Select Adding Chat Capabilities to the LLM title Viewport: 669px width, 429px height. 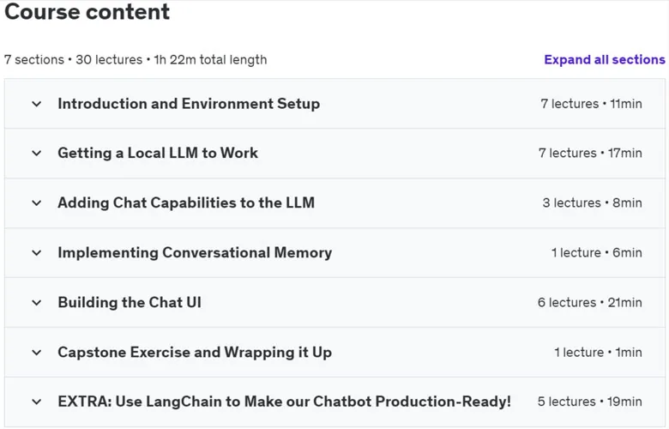point(186,202)
